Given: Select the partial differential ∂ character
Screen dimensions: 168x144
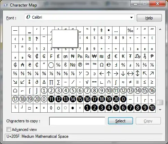Looking at the screenshot, I should point(37,82).
